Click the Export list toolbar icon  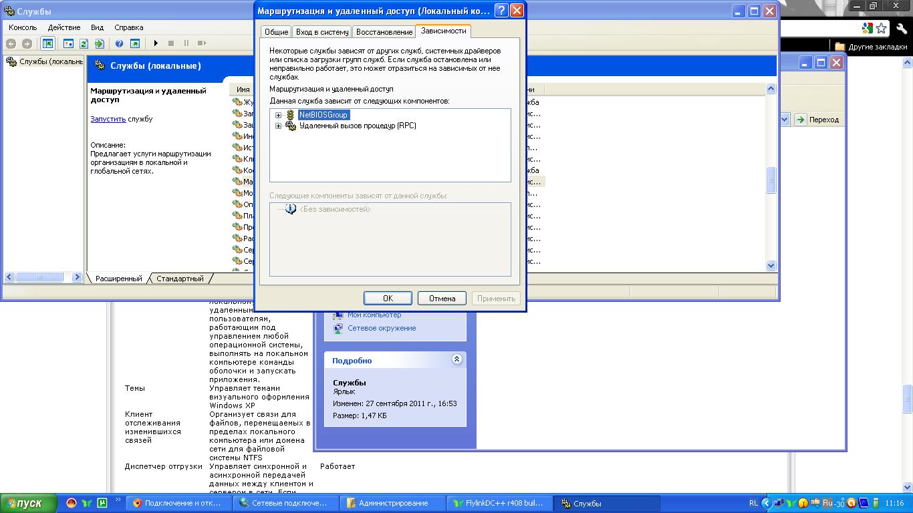pos(99,43)
